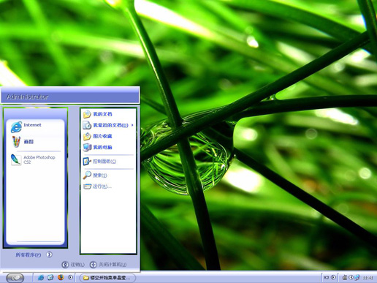377x283 pixels.
Task: Click the network computers tray icon
Action: (357, 277)
